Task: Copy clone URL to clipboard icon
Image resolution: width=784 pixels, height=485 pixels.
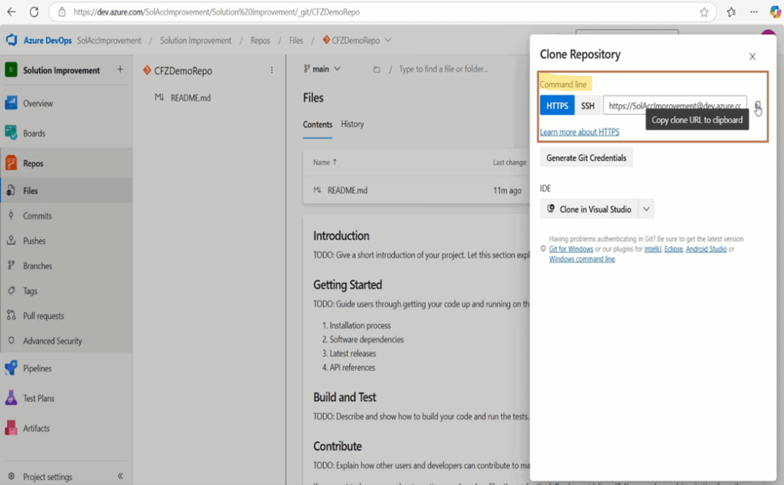Action: pyautogui.click(x=758, y=106)
